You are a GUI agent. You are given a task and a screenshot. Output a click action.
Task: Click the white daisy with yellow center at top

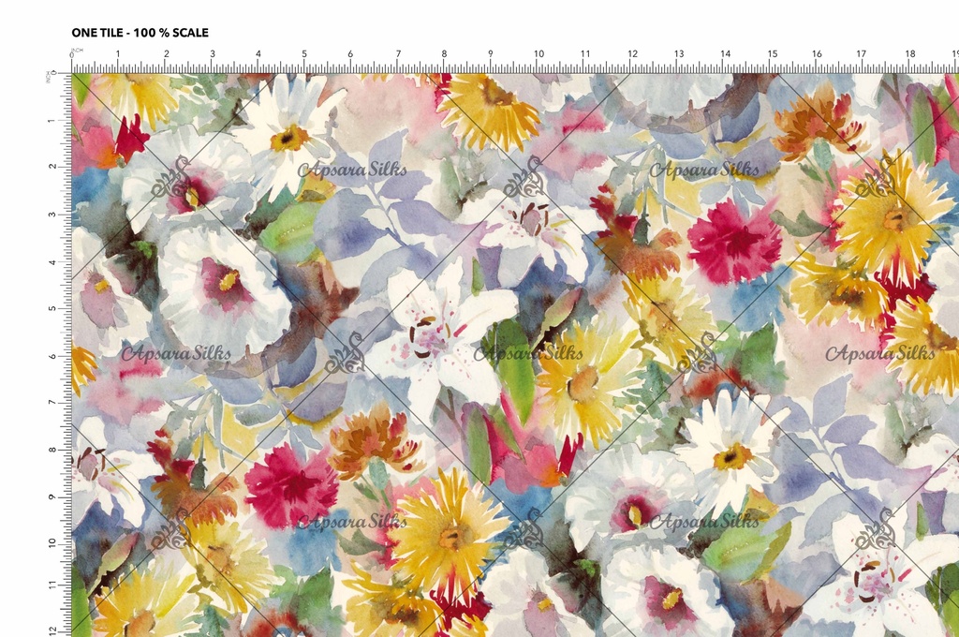[288, 134]
